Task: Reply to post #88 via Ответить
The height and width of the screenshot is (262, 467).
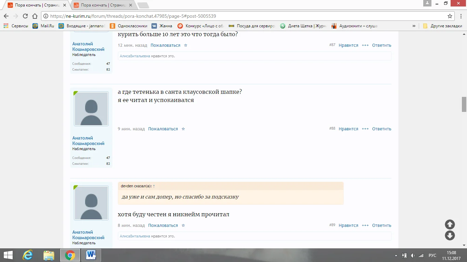Action: (382, 129)
